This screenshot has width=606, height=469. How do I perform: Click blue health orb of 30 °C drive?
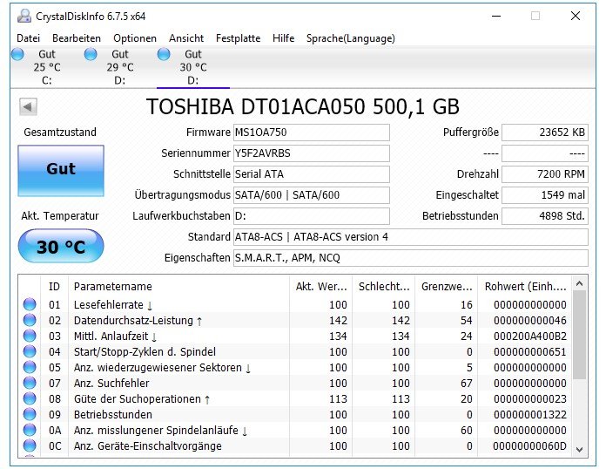[x=164, y=54]
